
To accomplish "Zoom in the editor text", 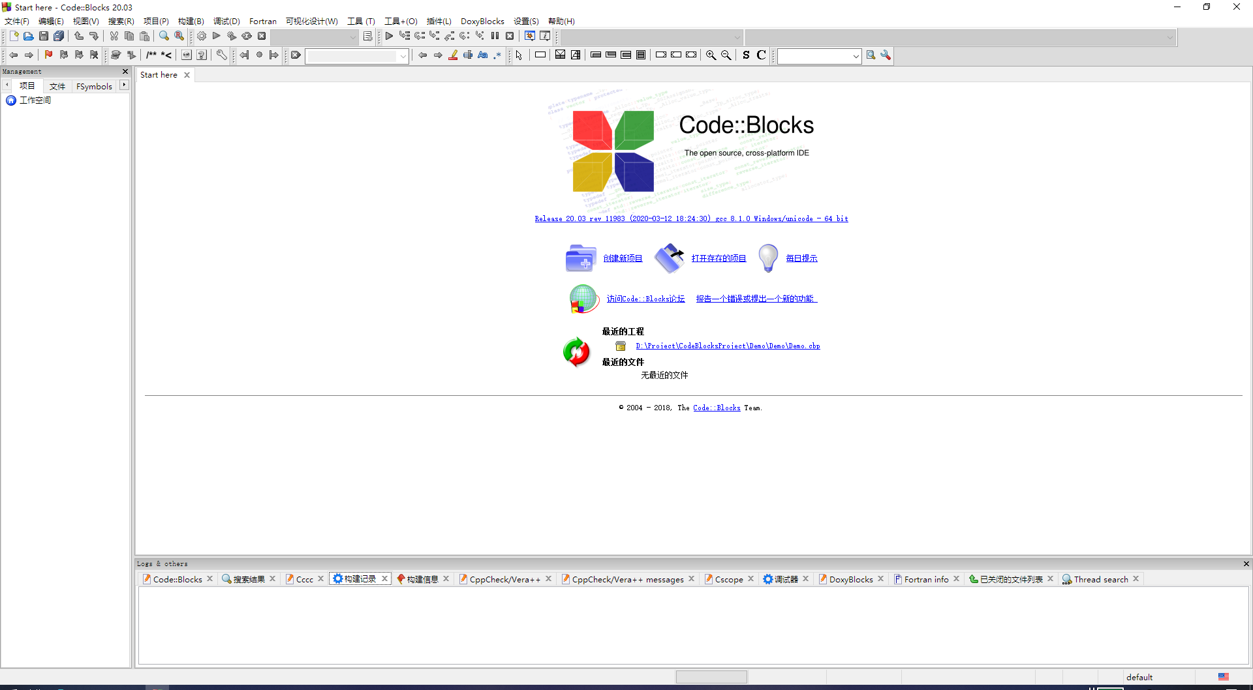I will tap(711, 55).
